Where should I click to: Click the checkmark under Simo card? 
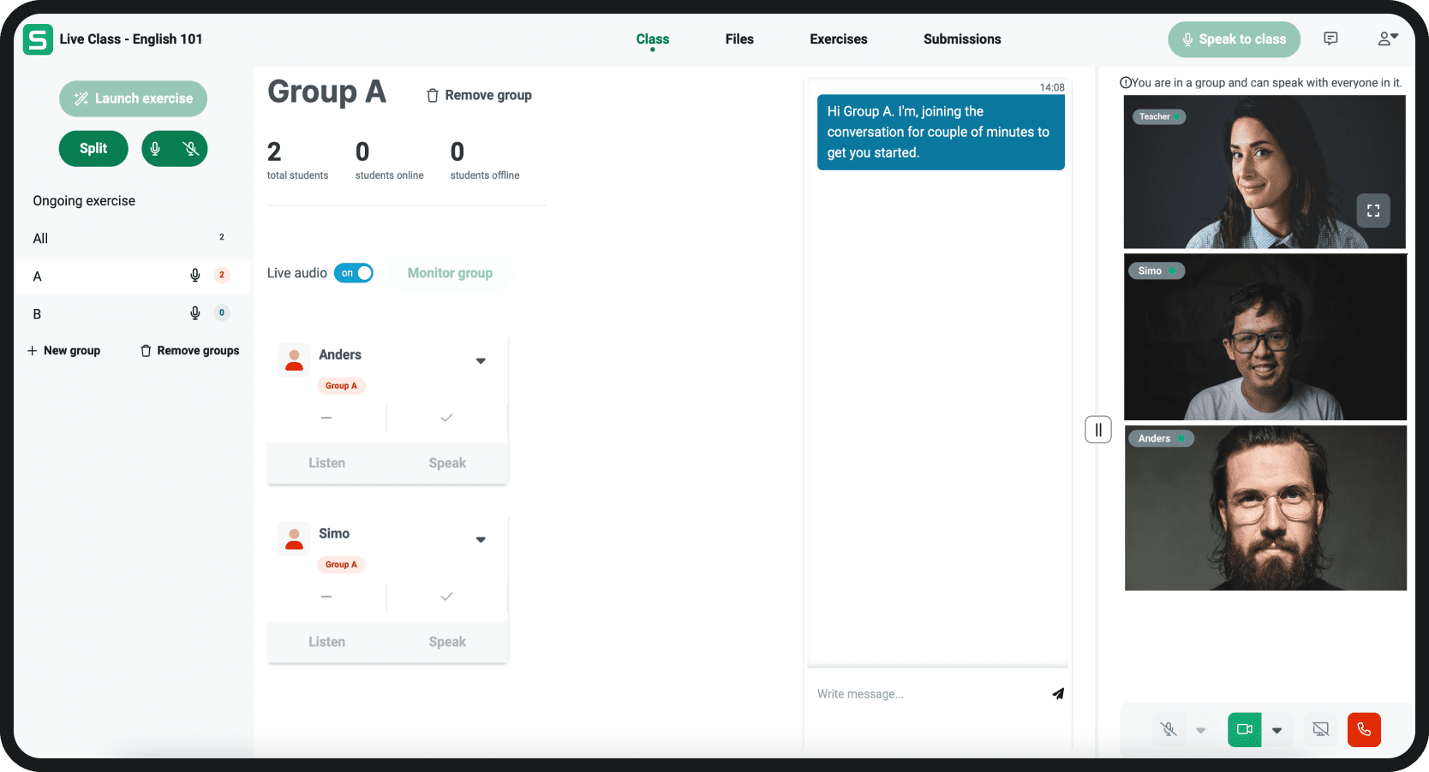coord(446,597)
